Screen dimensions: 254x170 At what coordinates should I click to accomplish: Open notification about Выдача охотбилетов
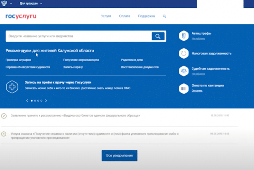[75, 116]
